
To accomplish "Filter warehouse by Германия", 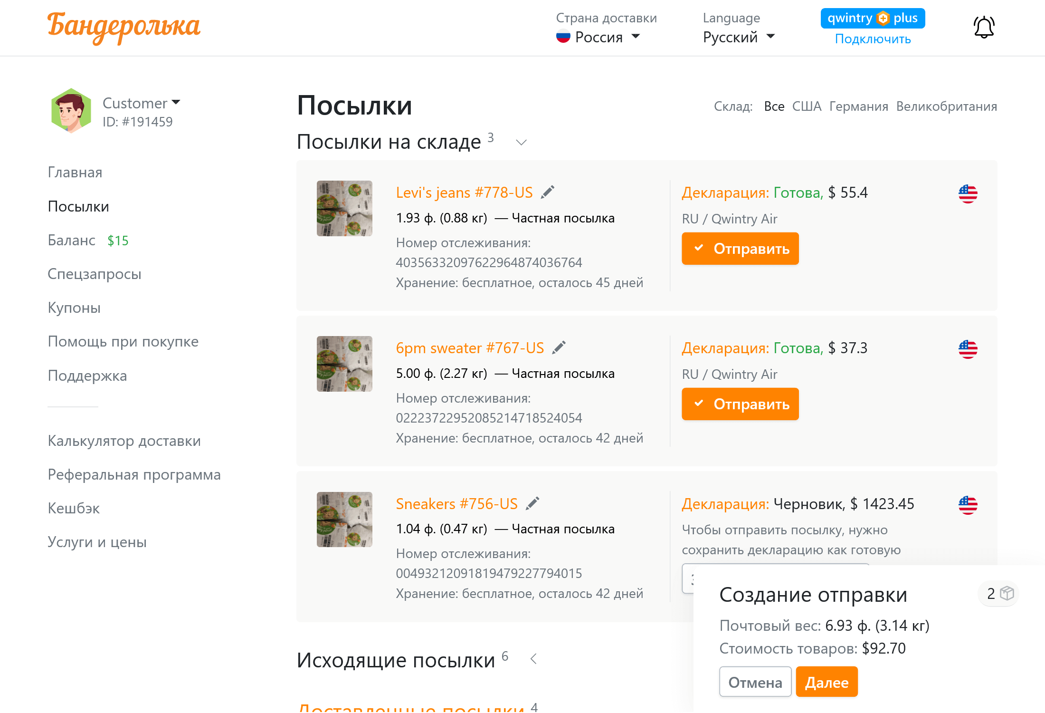I will [858, 106].
